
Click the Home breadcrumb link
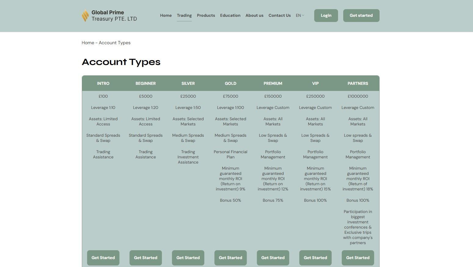coord(88,43)
